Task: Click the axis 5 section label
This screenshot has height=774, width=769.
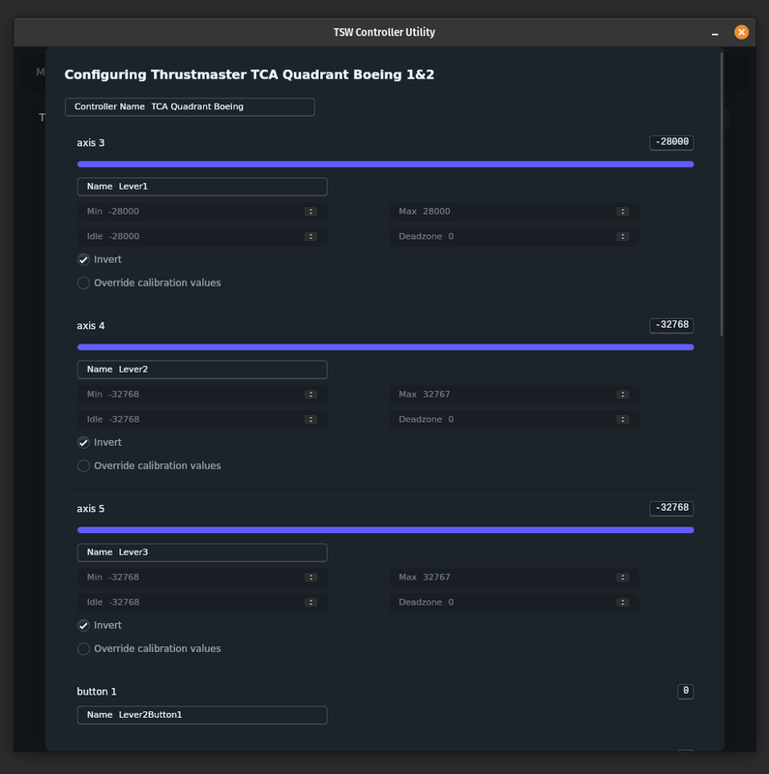Action: coord(91,509)
